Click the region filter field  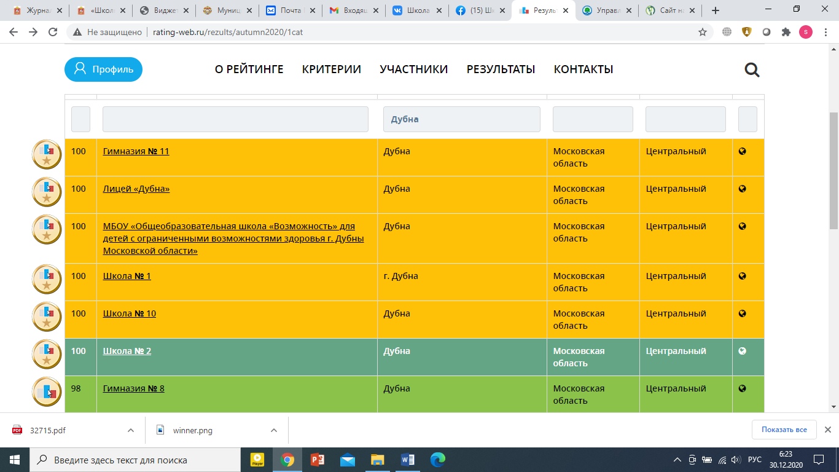click(593, 119)
